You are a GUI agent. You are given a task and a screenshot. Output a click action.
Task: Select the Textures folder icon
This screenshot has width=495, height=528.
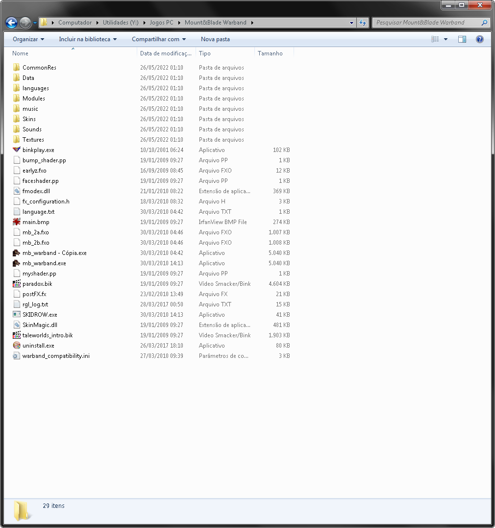pos(17,139)
